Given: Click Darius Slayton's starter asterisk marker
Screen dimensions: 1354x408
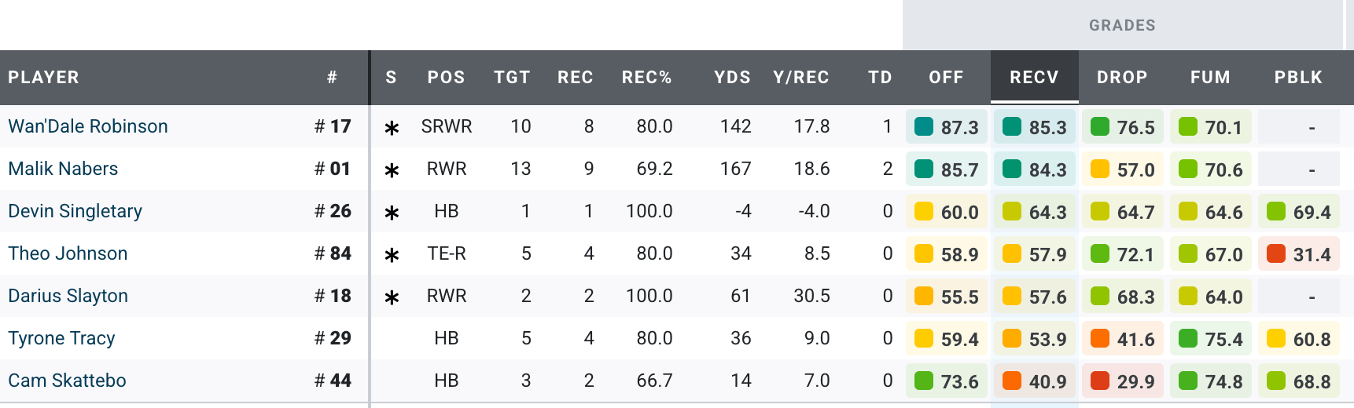Looking at the screenshot, I should (x=392, y=297).
